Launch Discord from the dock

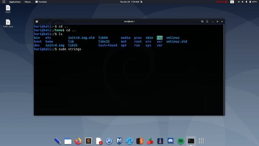click(x=170, y=141)
